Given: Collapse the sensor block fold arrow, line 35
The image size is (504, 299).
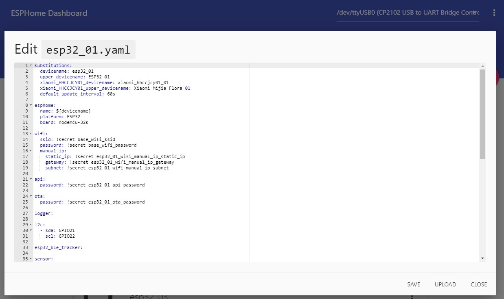Looking at the screenshot, I should point(31,259).
